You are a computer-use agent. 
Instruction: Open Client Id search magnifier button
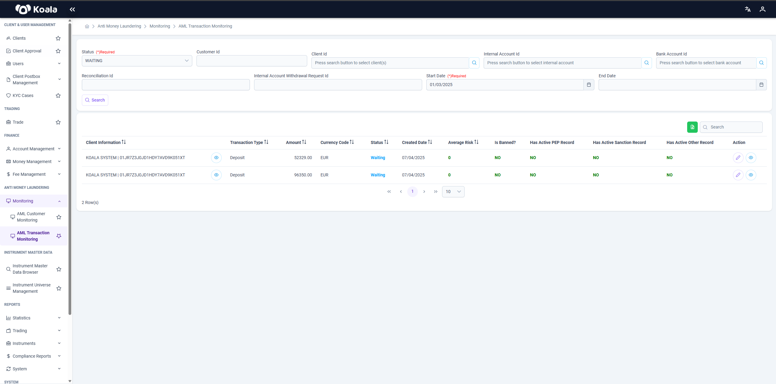[474, 63]
